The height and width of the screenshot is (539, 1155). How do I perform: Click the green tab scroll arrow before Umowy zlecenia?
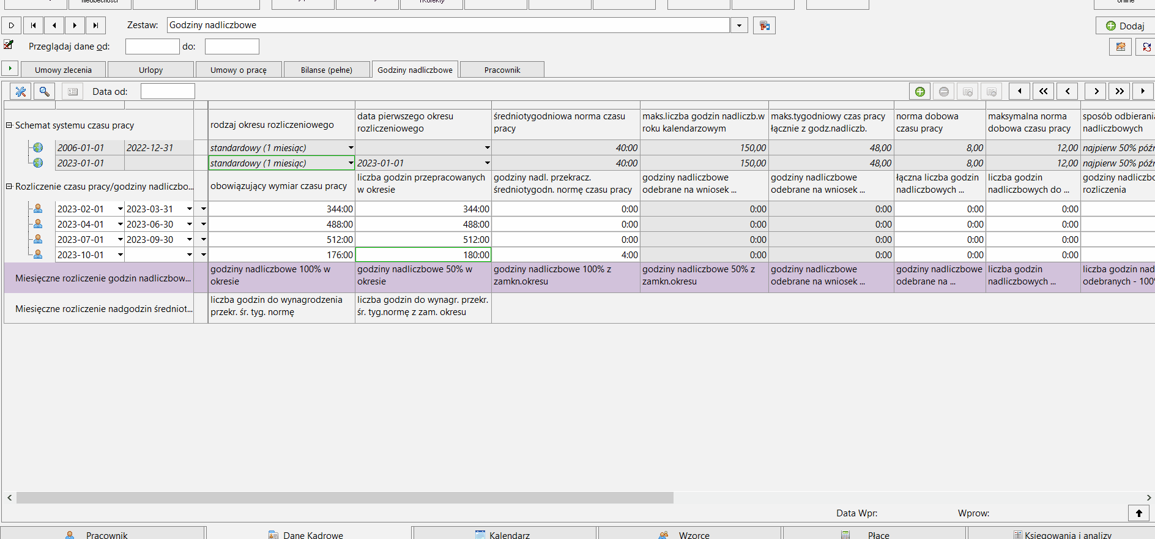(x=10, y=69)
